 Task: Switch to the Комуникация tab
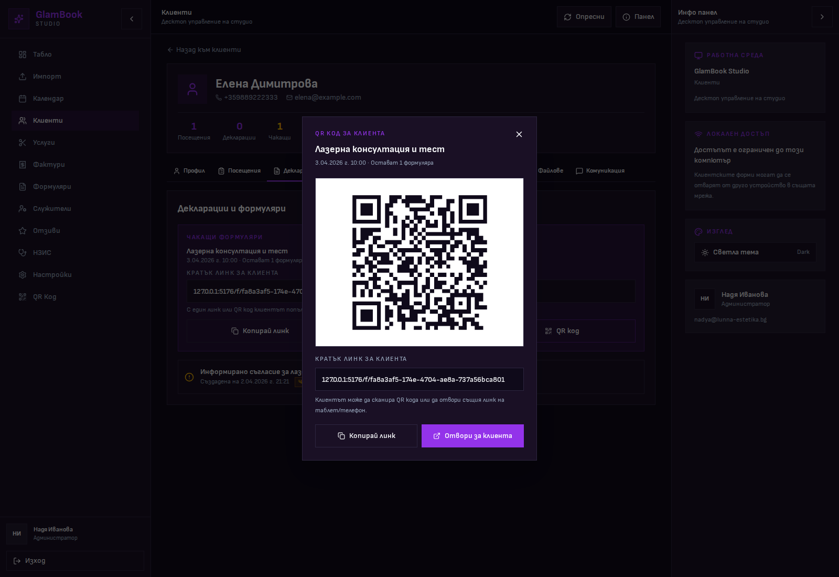coord(600,170)
